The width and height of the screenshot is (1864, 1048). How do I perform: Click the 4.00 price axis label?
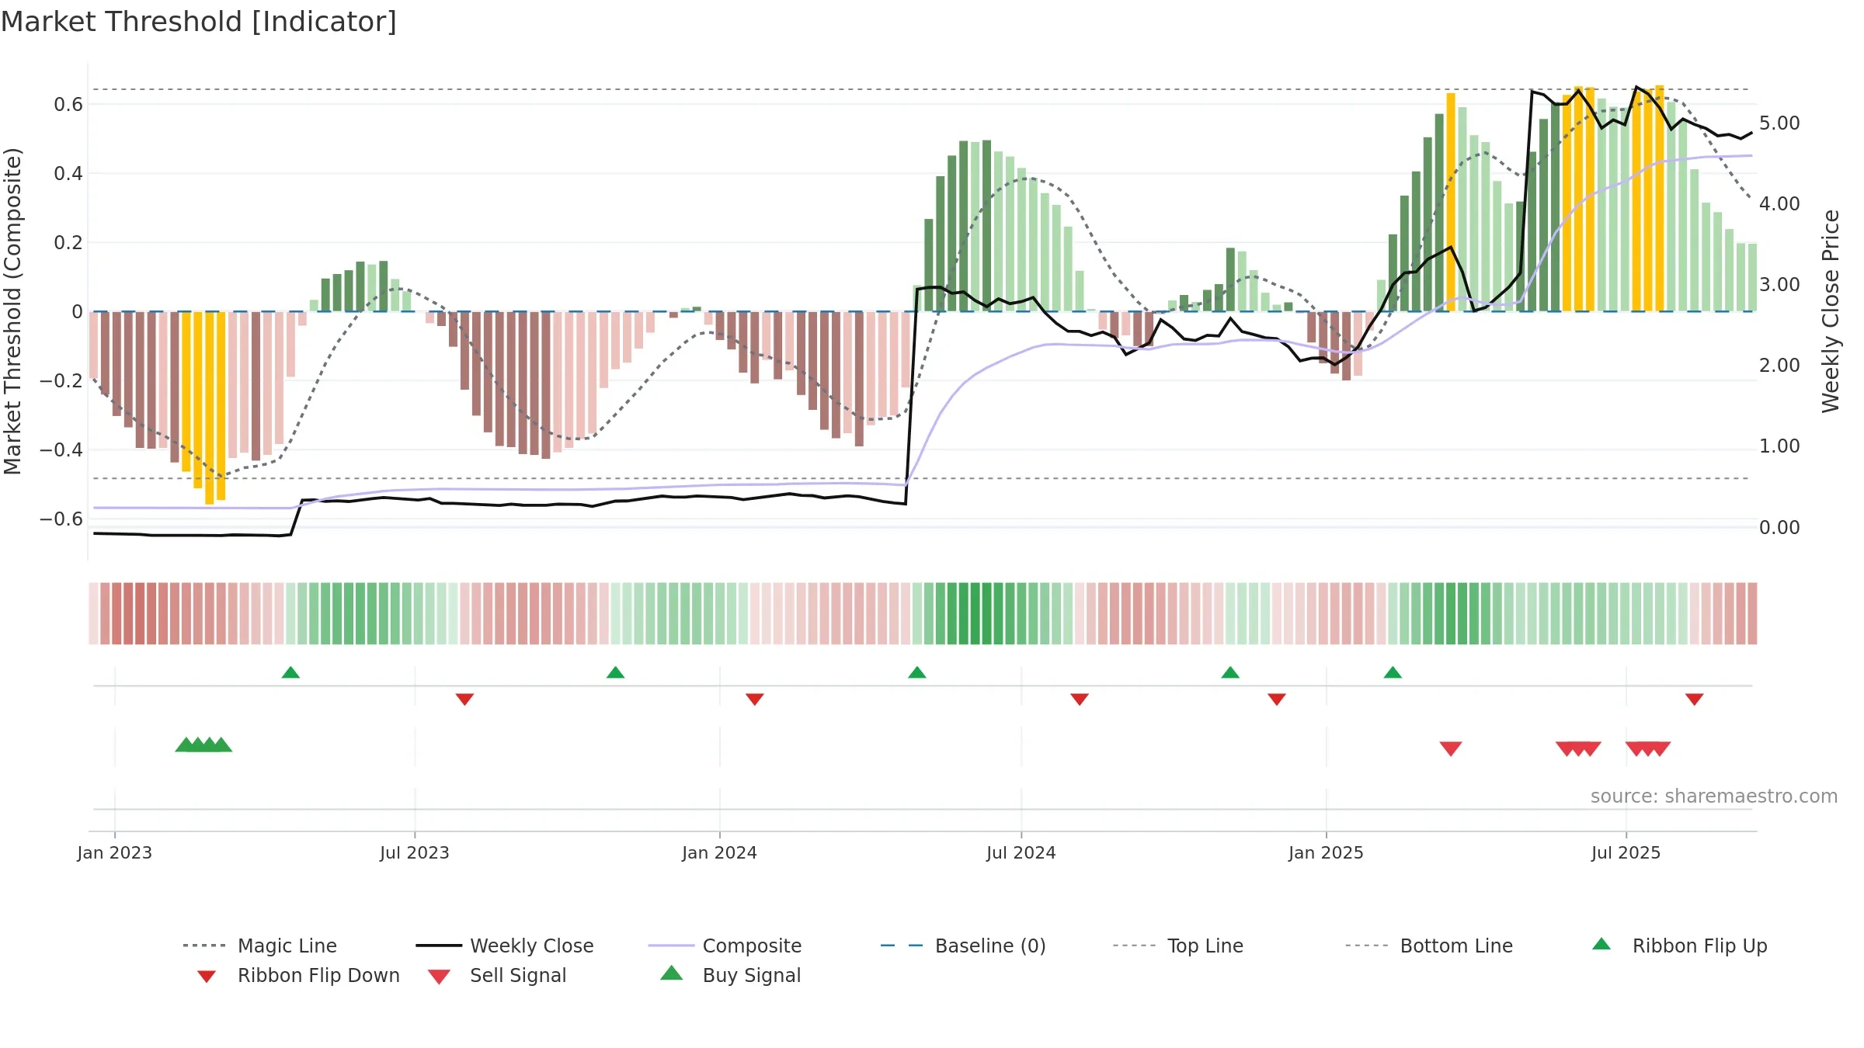[x=1779, y=203]
